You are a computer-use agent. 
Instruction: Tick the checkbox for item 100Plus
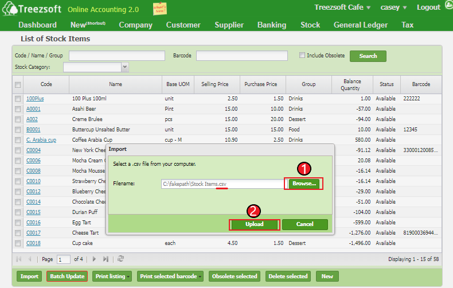click(x=18, y=99)
